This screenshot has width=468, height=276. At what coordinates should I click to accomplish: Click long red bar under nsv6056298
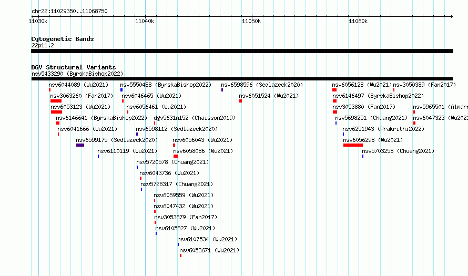353,145
